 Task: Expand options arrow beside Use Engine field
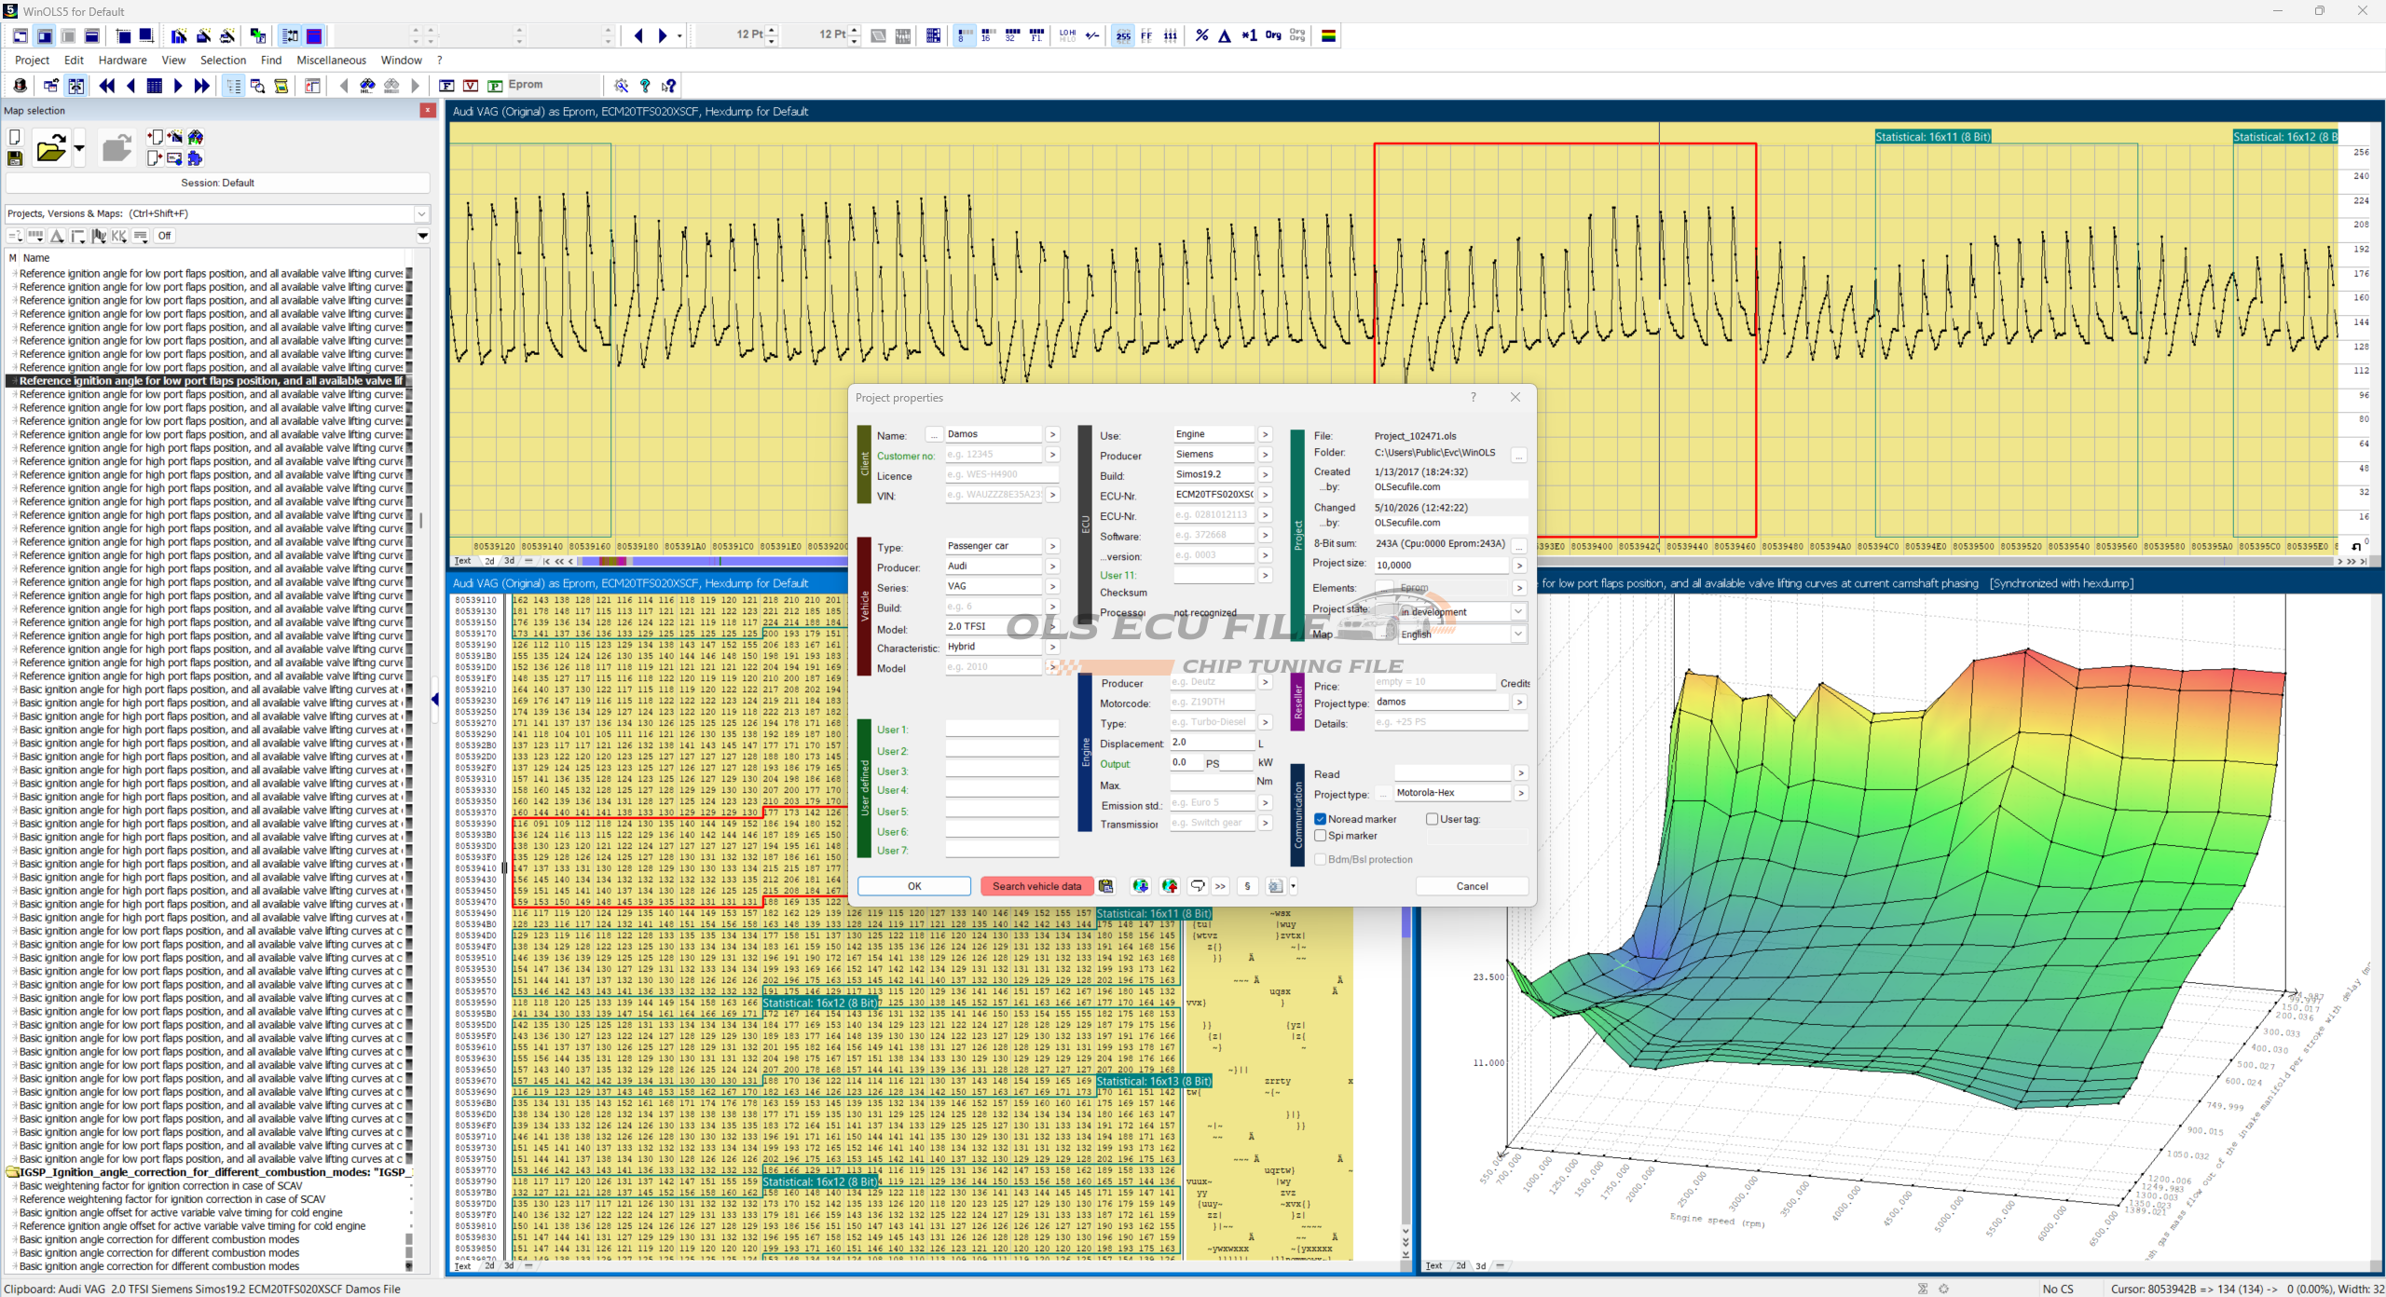coord(1265,434)
